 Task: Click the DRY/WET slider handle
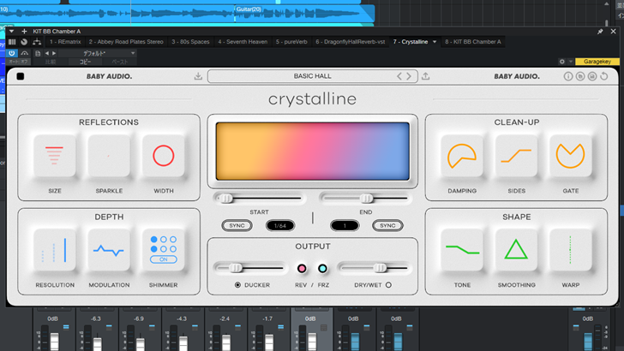click(380, 268)
